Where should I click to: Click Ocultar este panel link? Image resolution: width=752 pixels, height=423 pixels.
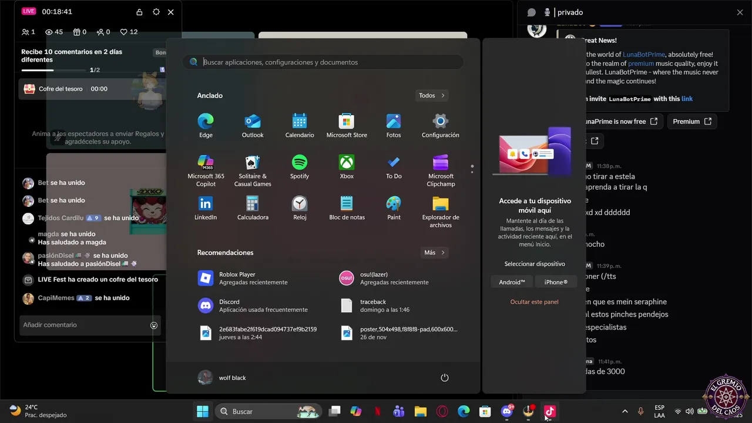(534, 302)
